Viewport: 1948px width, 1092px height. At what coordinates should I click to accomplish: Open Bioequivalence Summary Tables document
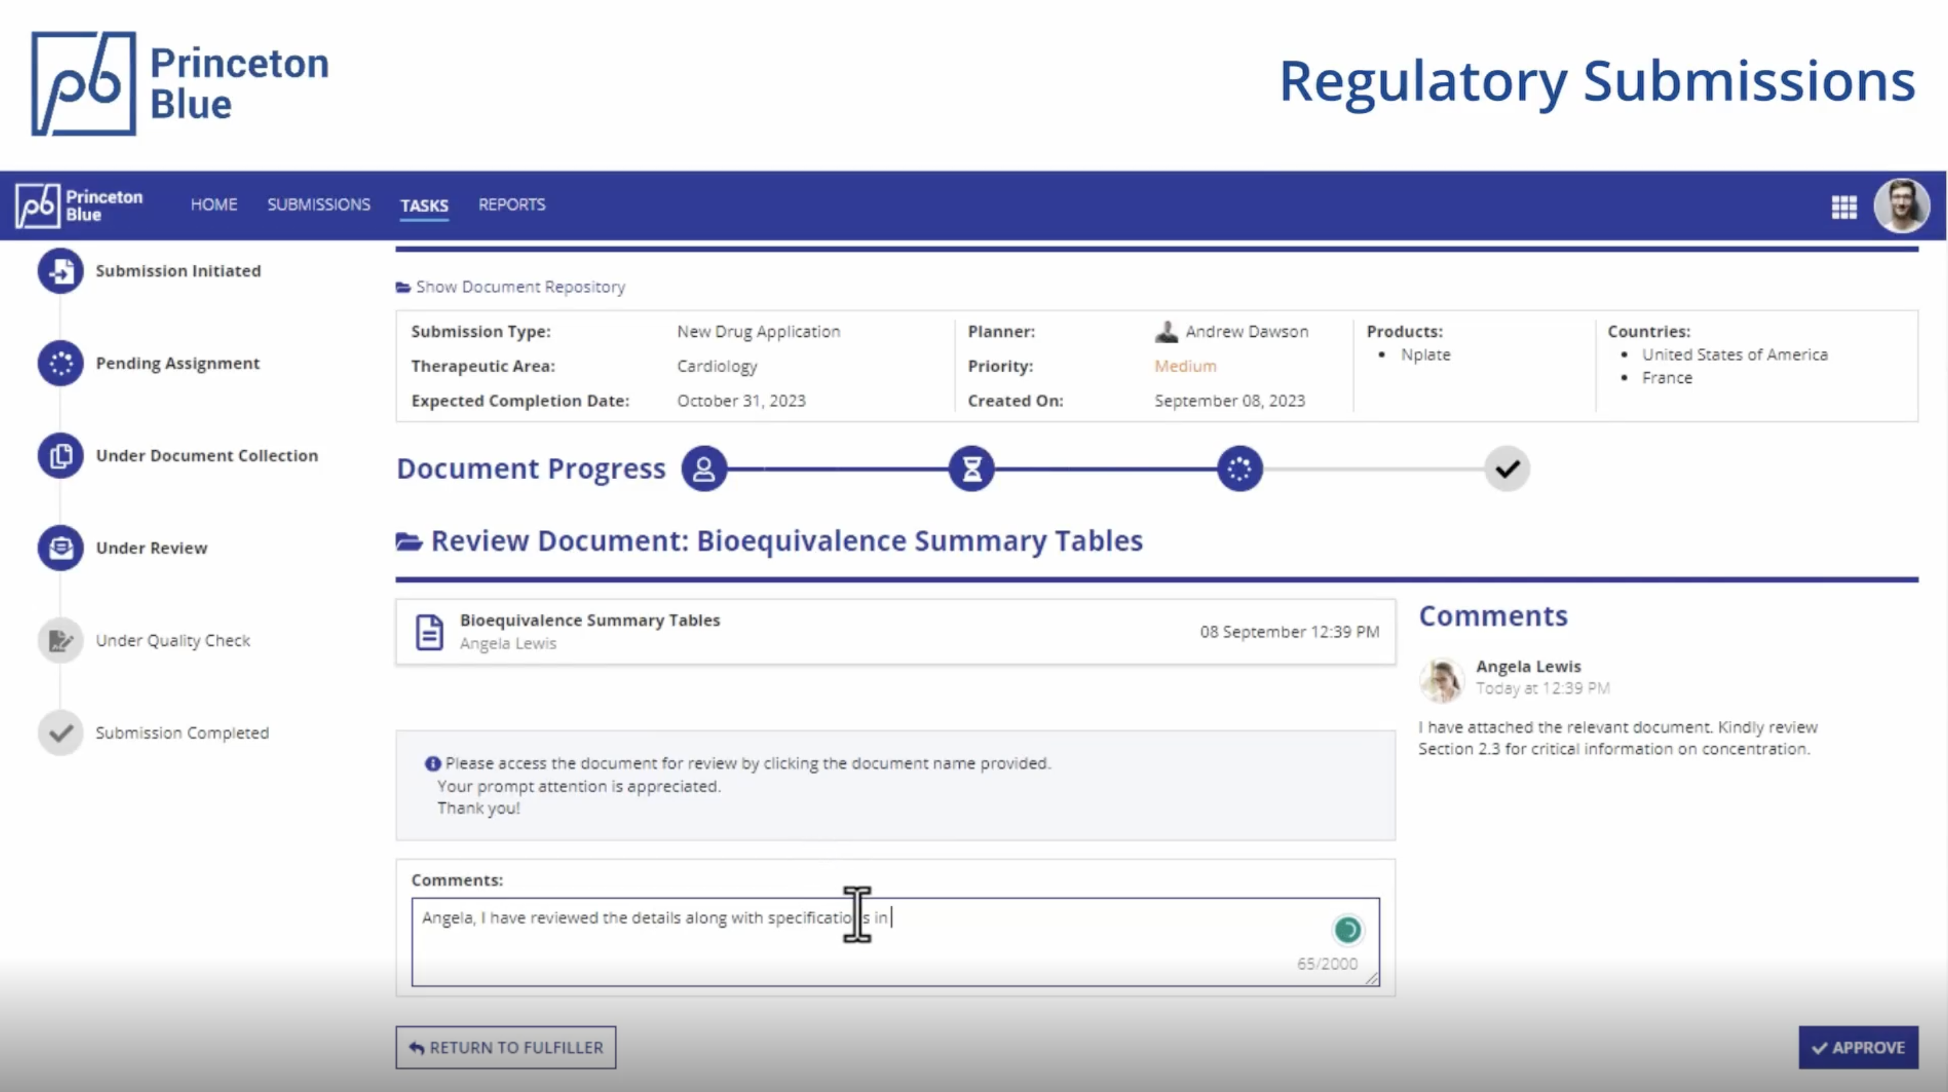pyautogui.click(x=589, y=620)
